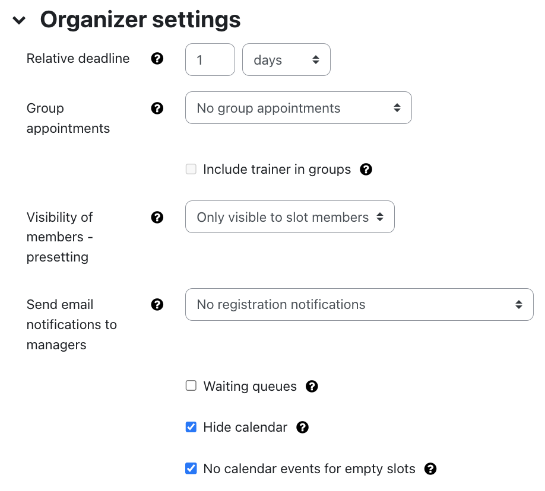Screen dimensions: 545x491
Task: View the Hide calendar help icon
Action: point(302,427)
